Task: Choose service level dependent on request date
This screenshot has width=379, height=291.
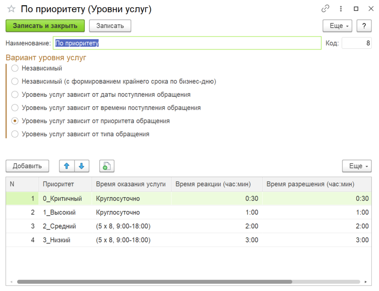Action: pyautogui.click(x=15, y=95)
